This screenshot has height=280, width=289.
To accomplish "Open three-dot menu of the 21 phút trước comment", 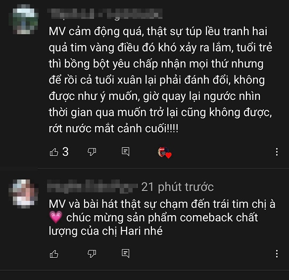I will click(x=277, y=254).
